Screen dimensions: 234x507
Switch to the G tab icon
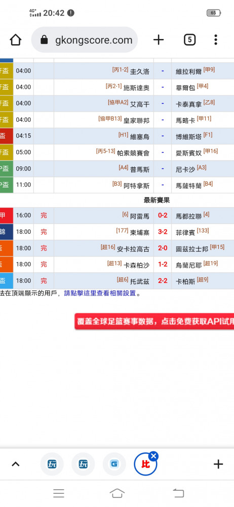pos(114,464)
